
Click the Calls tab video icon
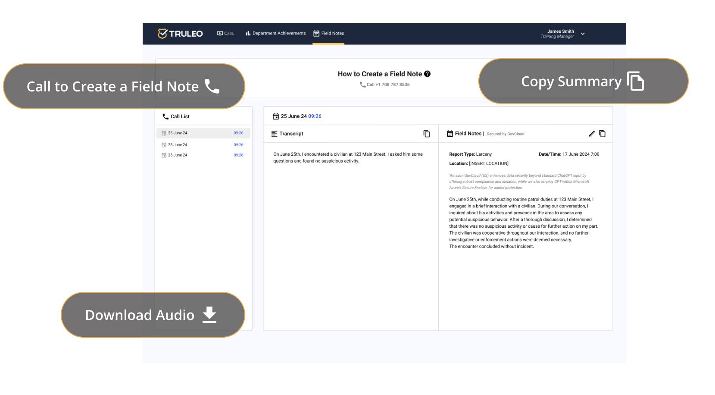220,33
